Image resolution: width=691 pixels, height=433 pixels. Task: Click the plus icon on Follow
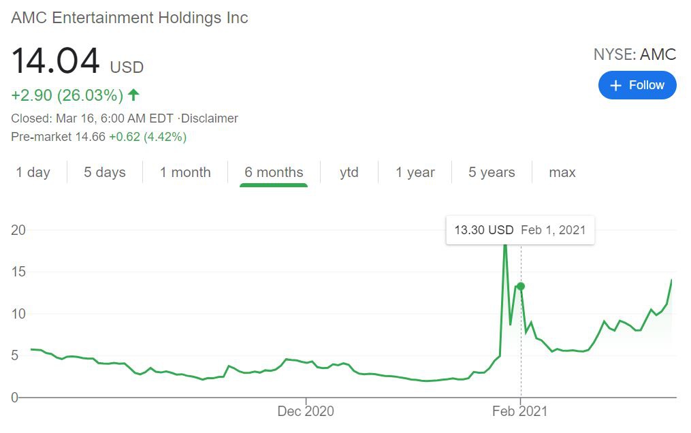pyautogui.click(x=616, y=85)
